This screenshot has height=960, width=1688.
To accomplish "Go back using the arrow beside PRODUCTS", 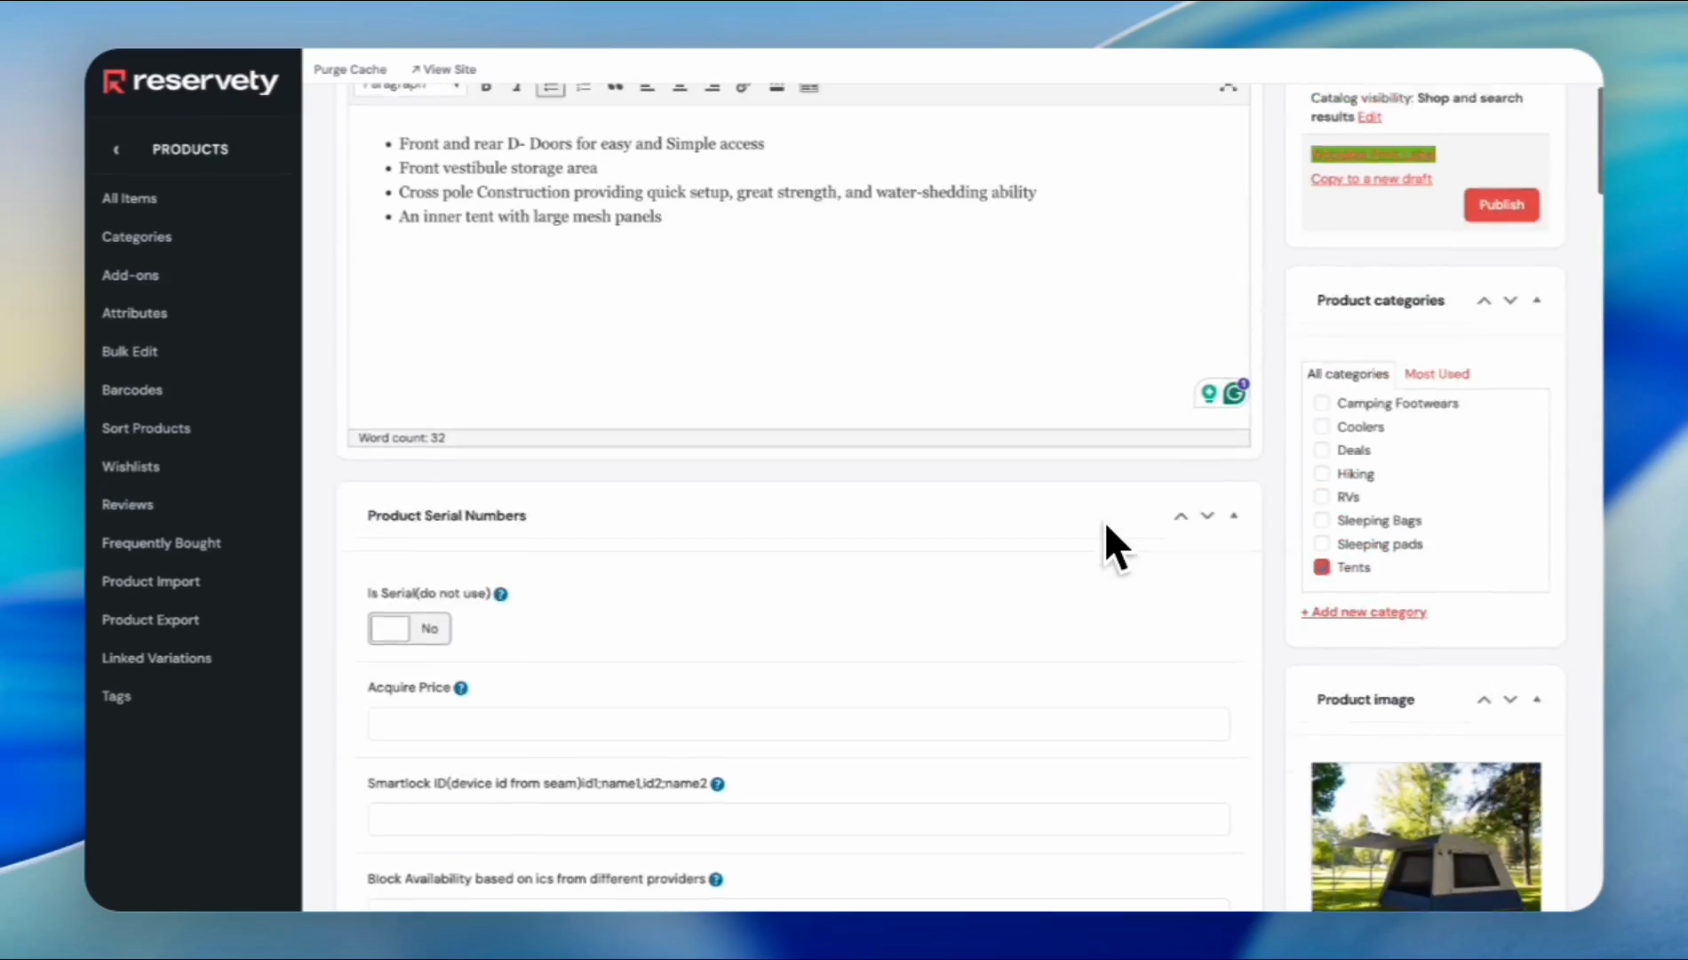I will 116,149.
